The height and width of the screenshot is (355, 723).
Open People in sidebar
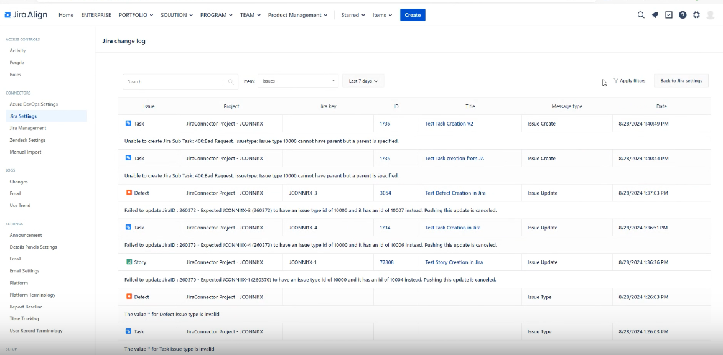click(x=17, y=63)
